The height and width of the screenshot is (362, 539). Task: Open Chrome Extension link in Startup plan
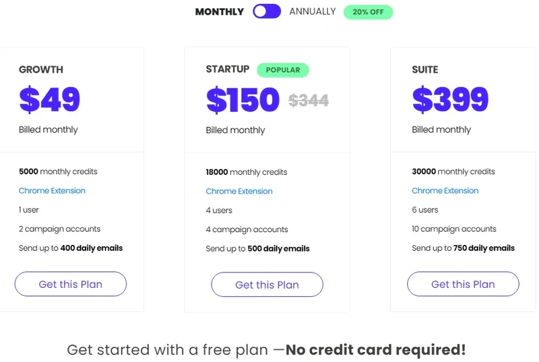(239, 191)
